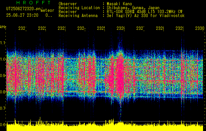Click the 1.1 kHz axis tick label
The height and width of the screenshot is (131, 206).
click(x=3, y=43)
